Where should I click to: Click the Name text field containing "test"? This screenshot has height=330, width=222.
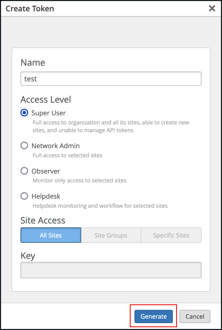pyautogui.click(x=111, y=79)
